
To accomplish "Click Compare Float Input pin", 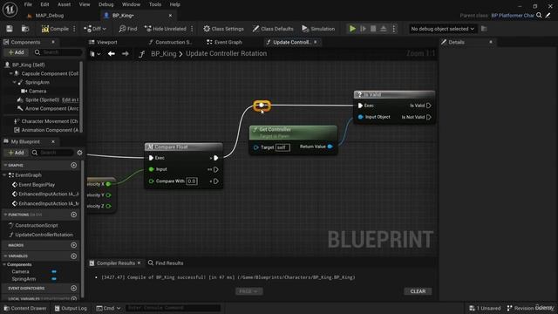I will coord(151,169).
